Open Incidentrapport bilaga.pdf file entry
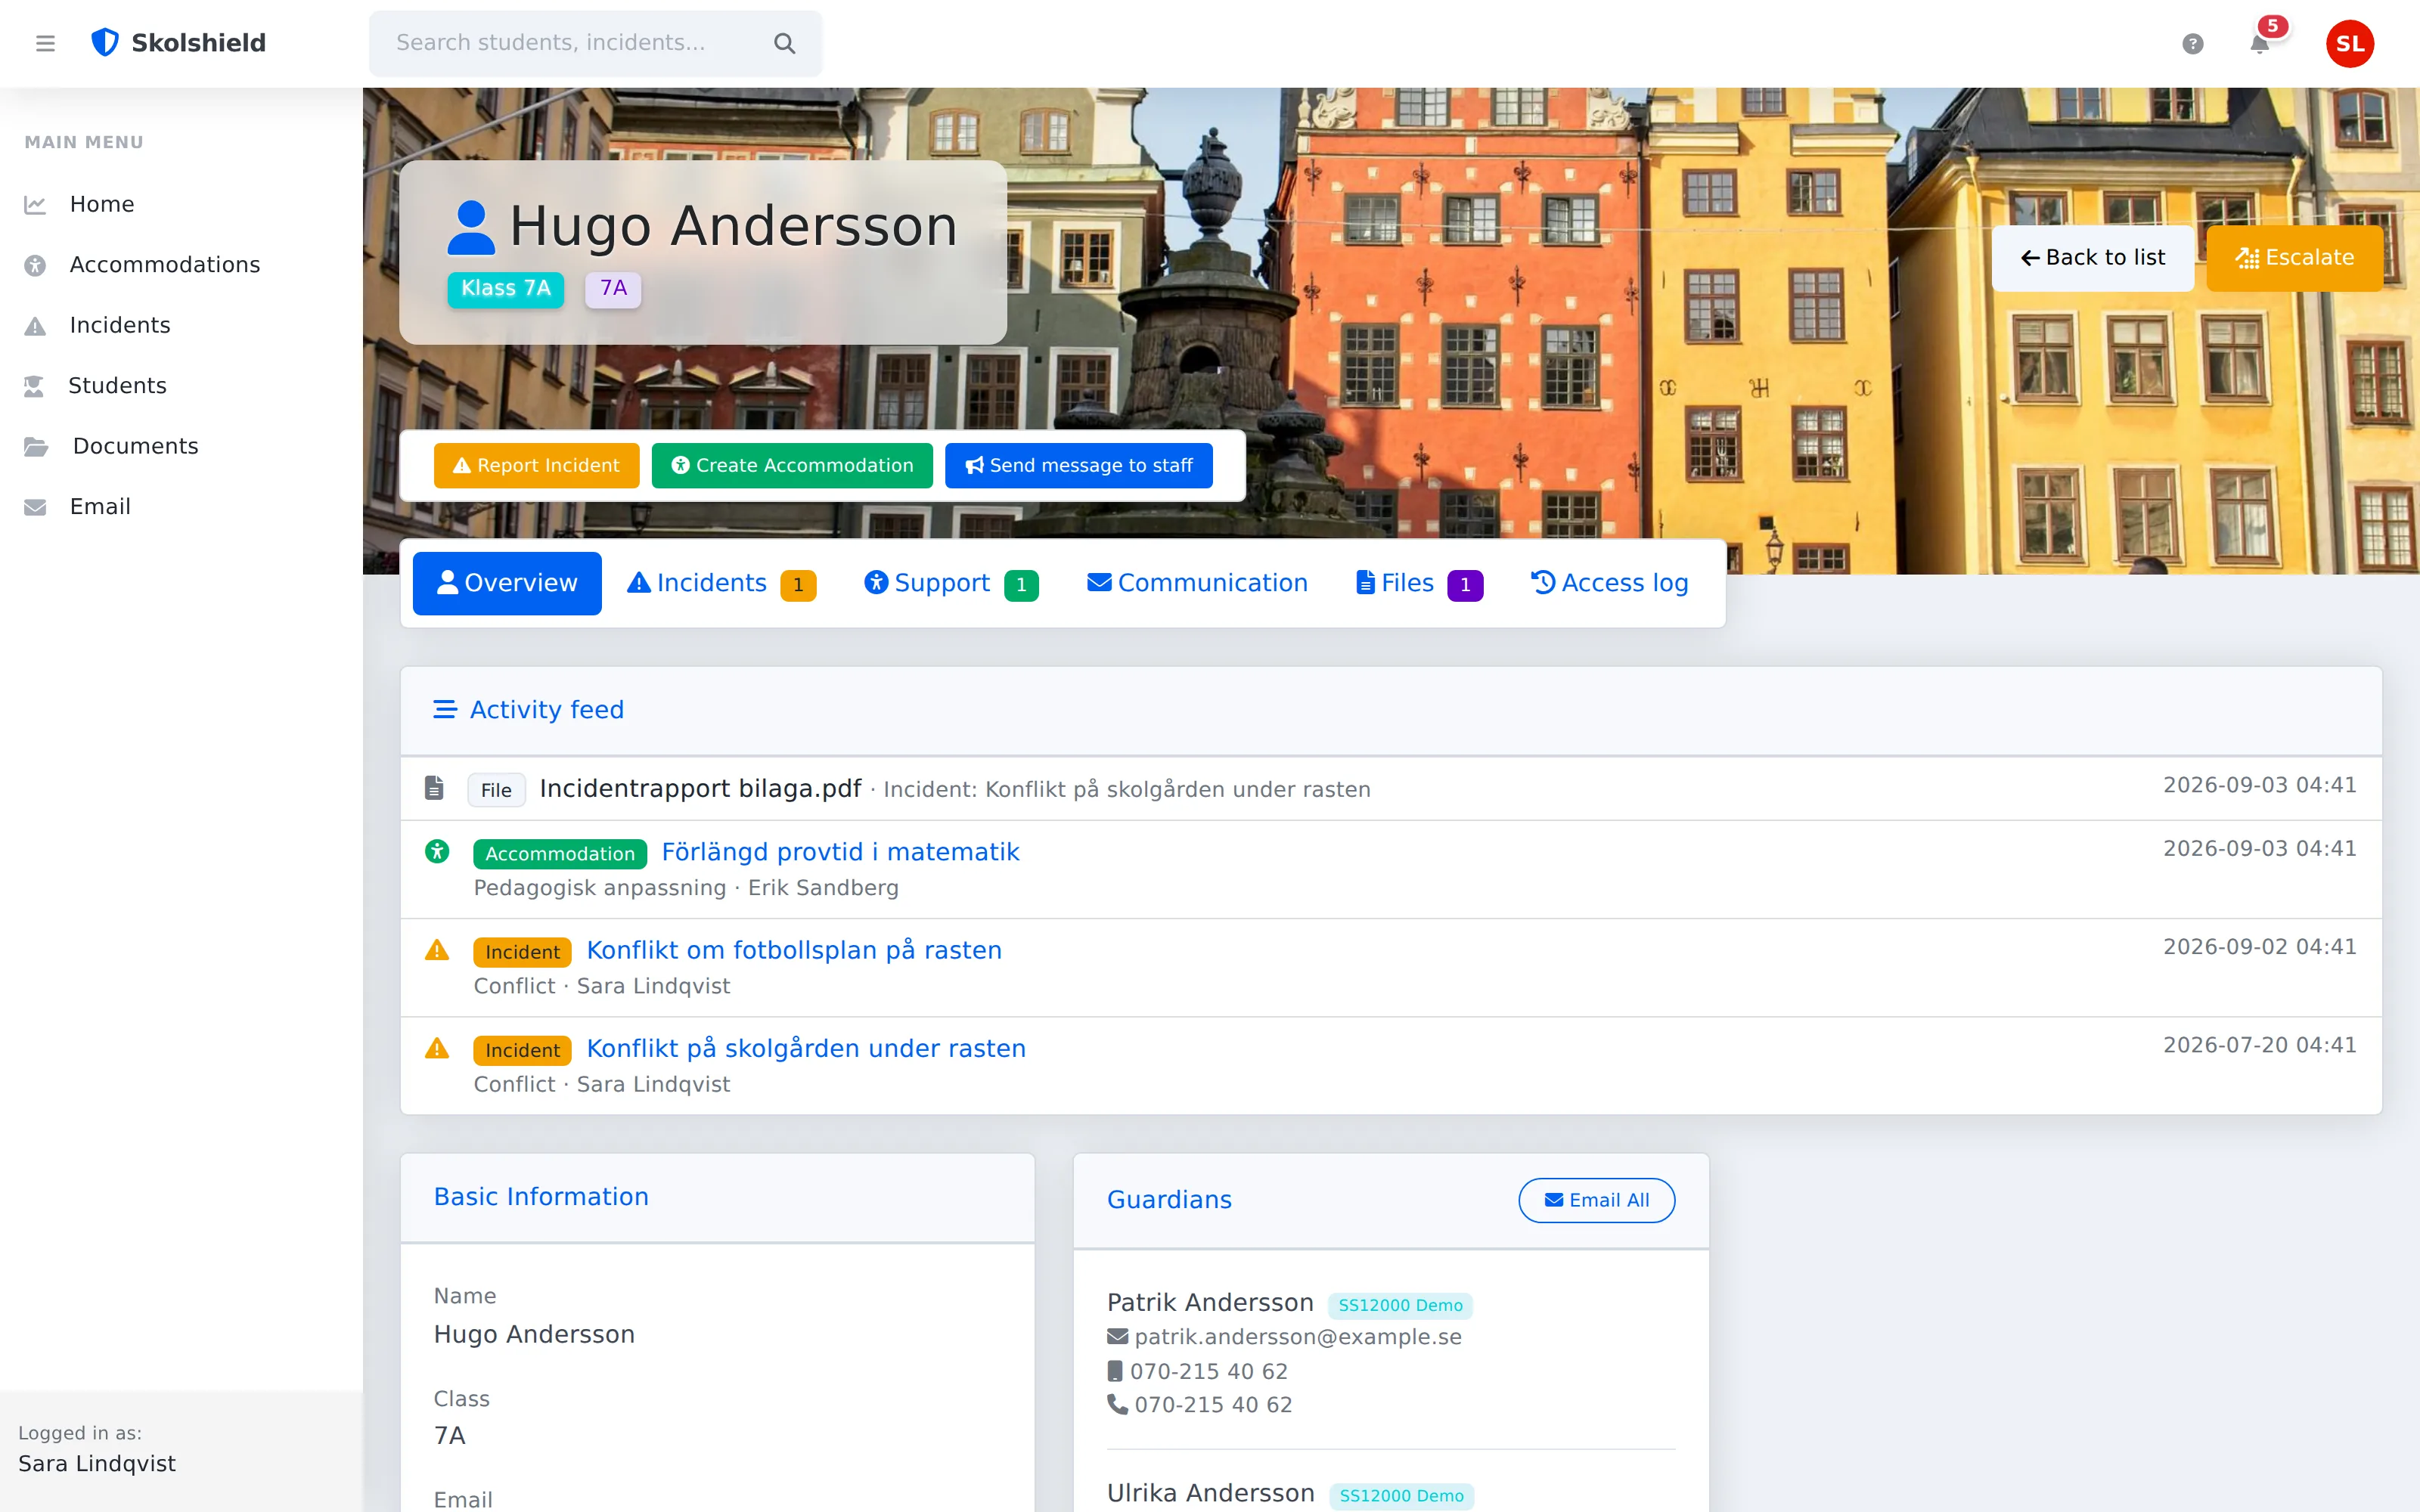2420x1512 pixels. coord(700,789)
